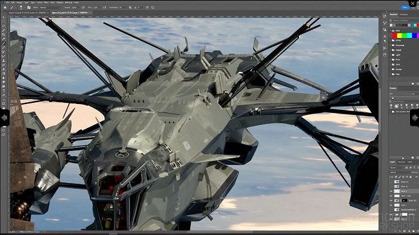
Task: Toggle lock position icon
Action: (x=404, y=177)
